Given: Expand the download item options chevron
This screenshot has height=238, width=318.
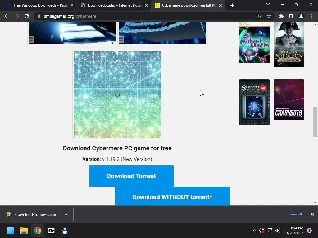Looking at the screenshot, I should point(66,214).
